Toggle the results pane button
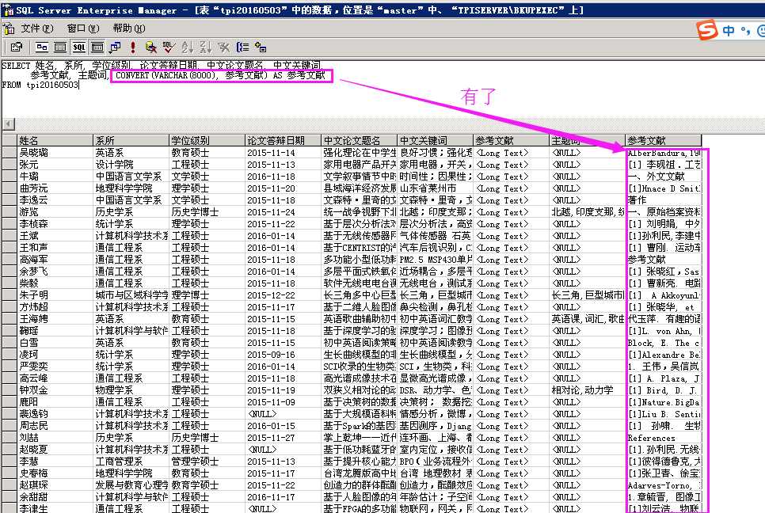765x513 pixels. 97,47
